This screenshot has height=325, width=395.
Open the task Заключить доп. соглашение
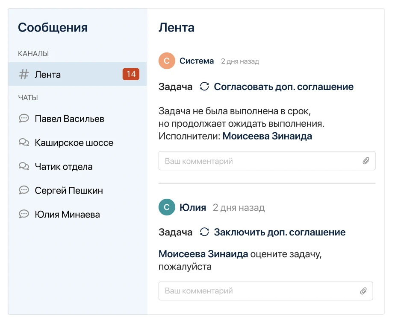[x=280, y=232]
